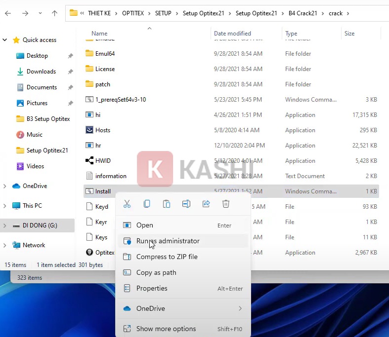The height and width of the screenshot is (337, 389).
Task: Sort by the Name column header
Action: click(x=99, y=34)
